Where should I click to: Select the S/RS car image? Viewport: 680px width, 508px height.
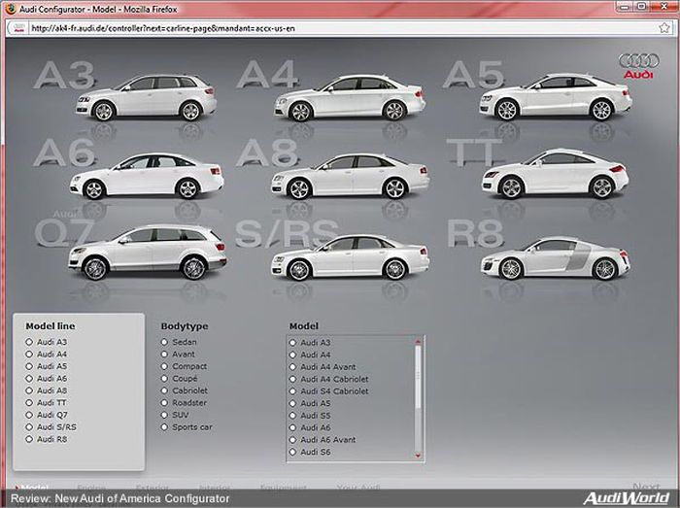click(350, 257)
